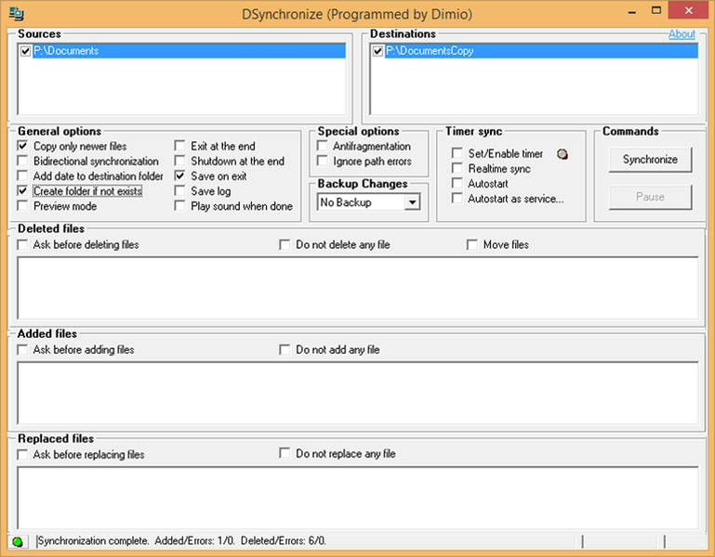Check Autostart as service option
Screen dimensions: 715x557
[x=457, y=198]
